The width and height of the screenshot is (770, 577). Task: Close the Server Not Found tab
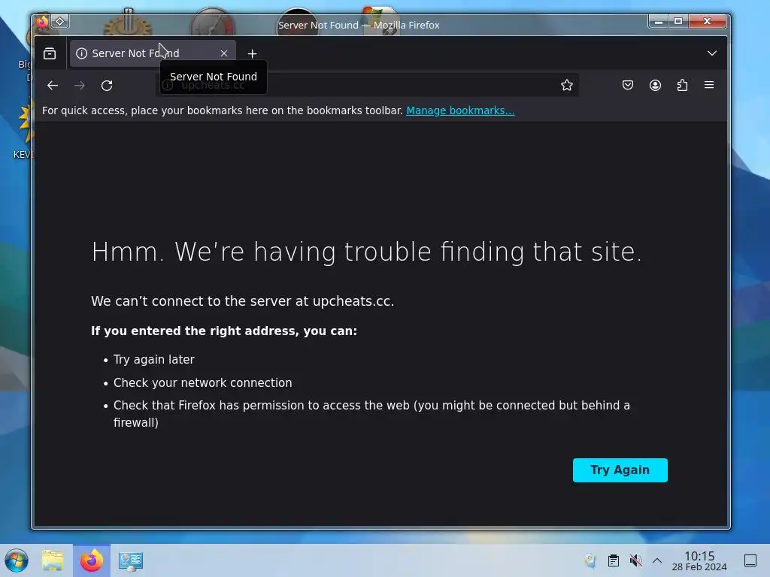pyautogui.click(x=224, y=53)
